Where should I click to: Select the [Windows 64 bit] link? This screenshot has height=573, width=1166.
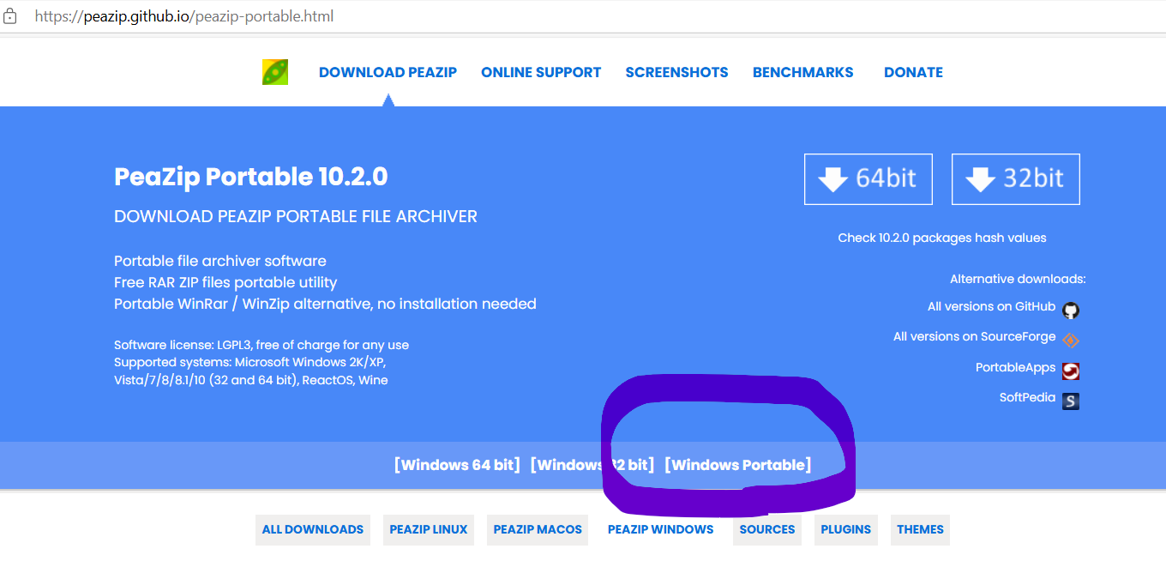[x=457, y=465]
